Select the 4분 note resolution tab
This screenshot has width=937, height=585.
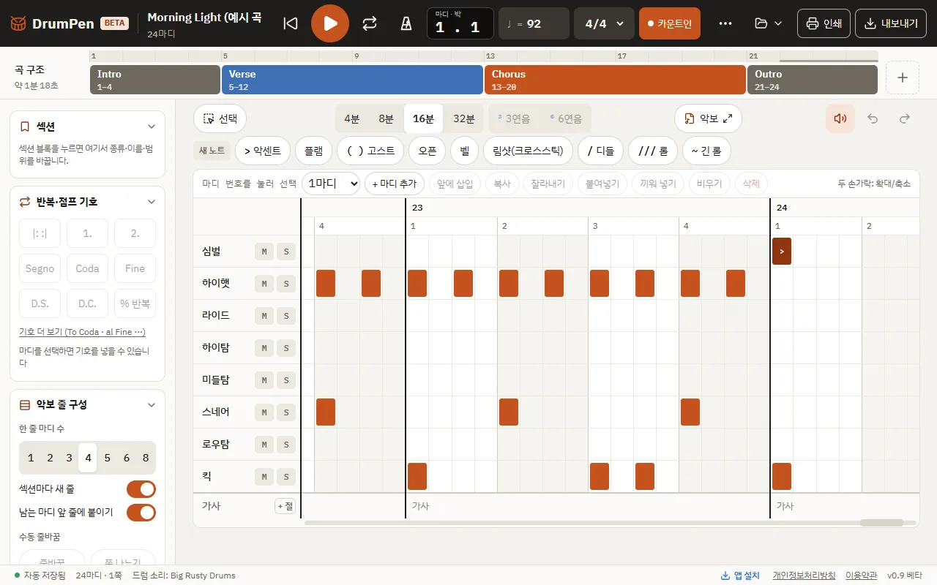(352, 118)
